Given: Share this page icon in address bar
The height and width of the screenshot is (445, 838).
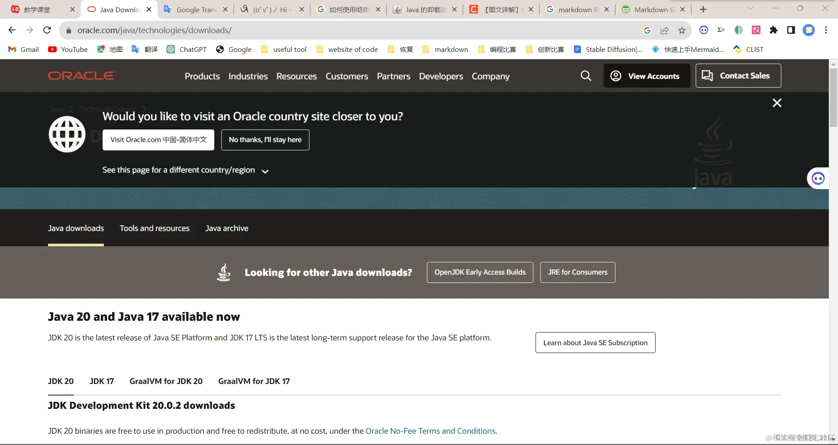Looking at the screenshot, I should (x=664, y=30).
